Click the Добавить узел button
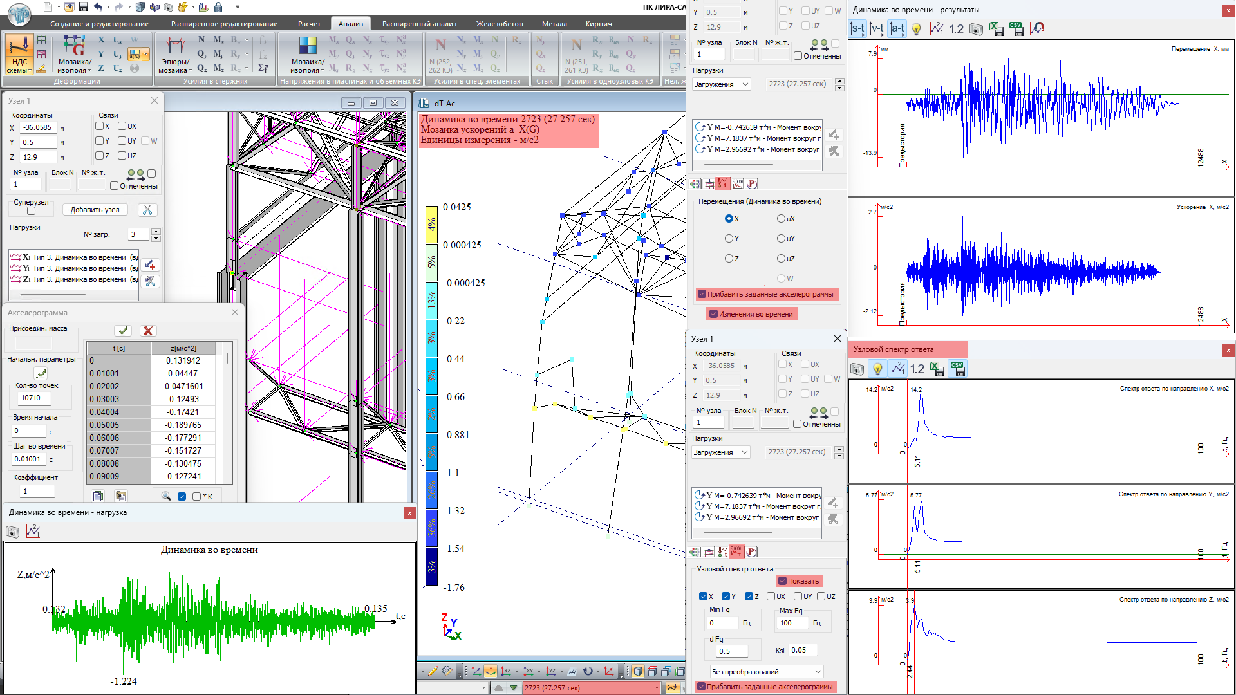Screen dimensions: 1236x695 pos(95,210)
